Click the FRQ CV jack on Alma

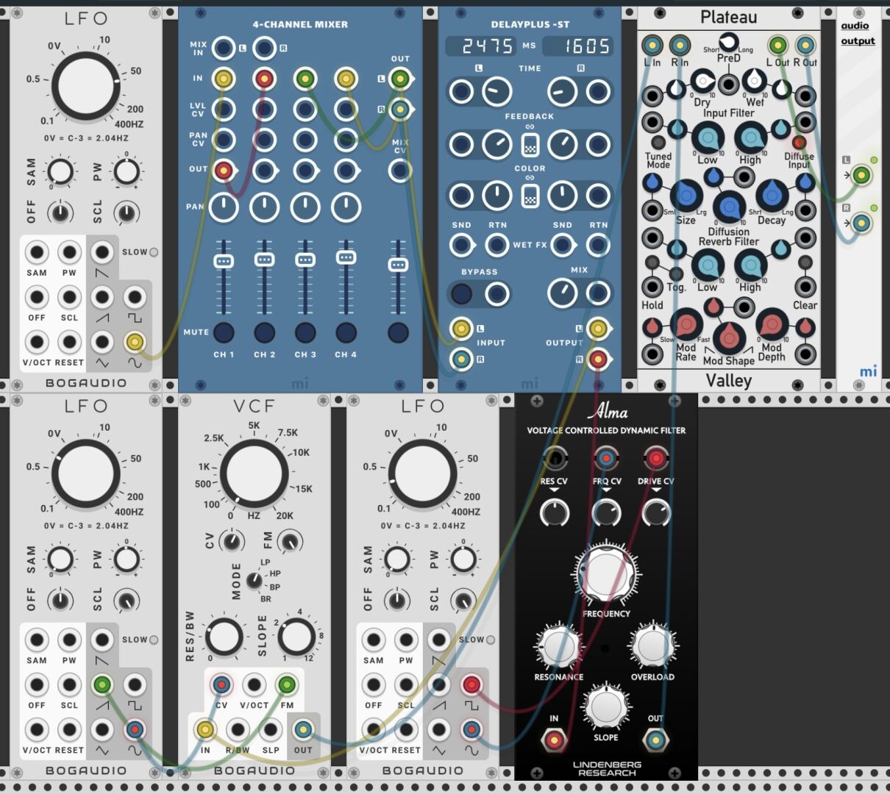605,459
